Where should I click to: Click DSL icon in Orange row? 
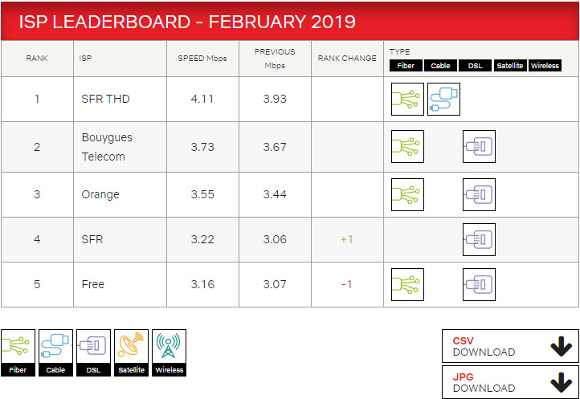479,194
